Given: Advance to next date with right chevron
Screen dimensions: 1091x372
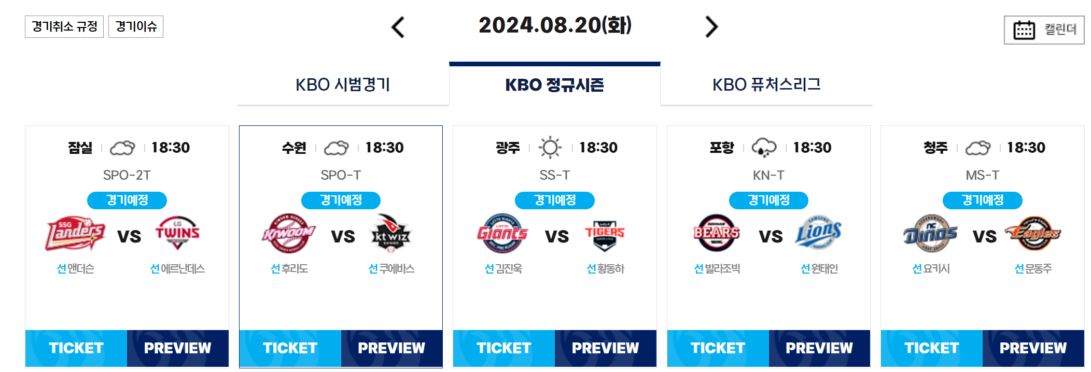Looking at the screenshot, I should click(711, 27).
